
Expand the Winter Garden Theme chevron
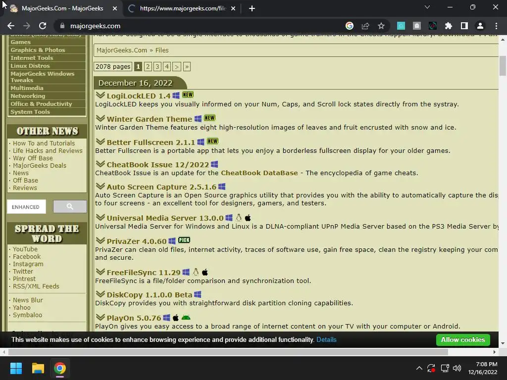[100, 118]
